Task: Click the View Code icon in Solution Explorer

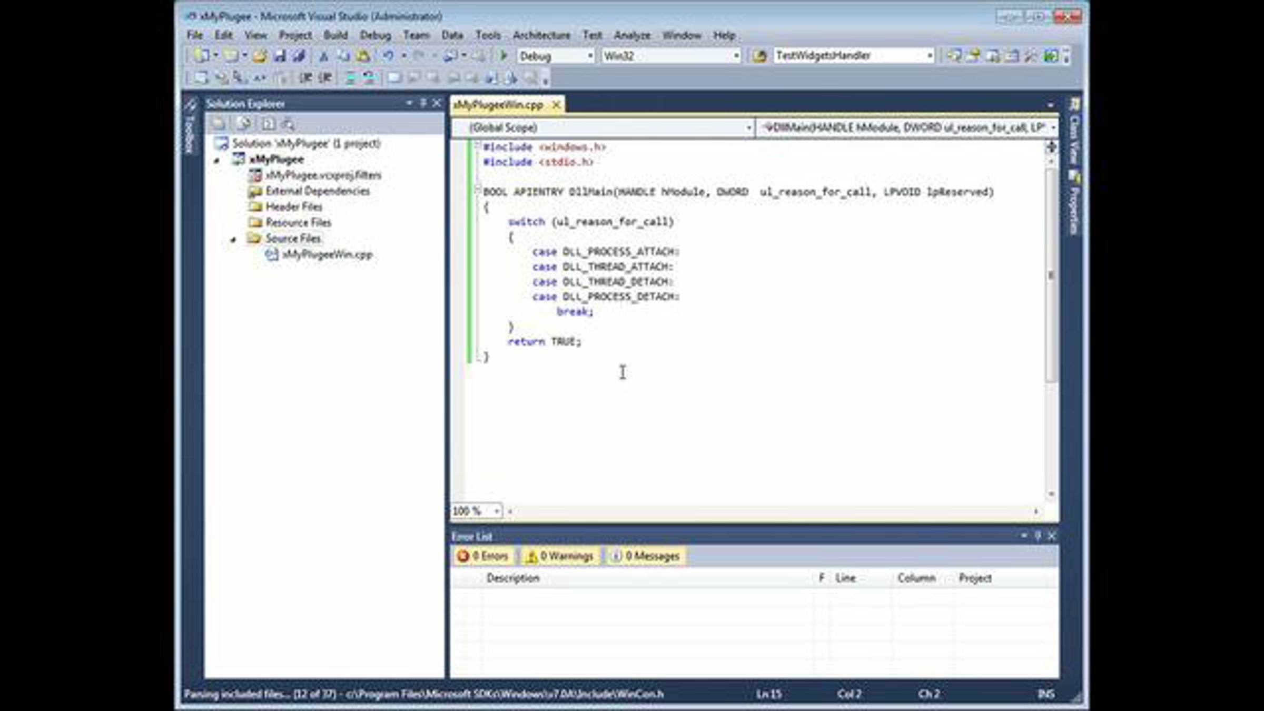Action: tap(269, 124)
